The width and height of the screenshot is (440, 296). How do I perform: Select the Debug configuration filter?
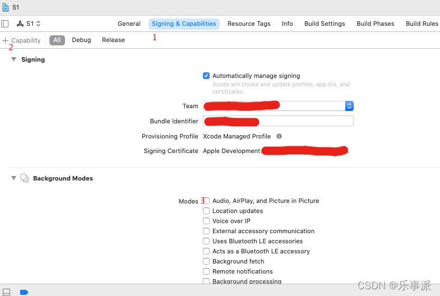pos(81,40)
